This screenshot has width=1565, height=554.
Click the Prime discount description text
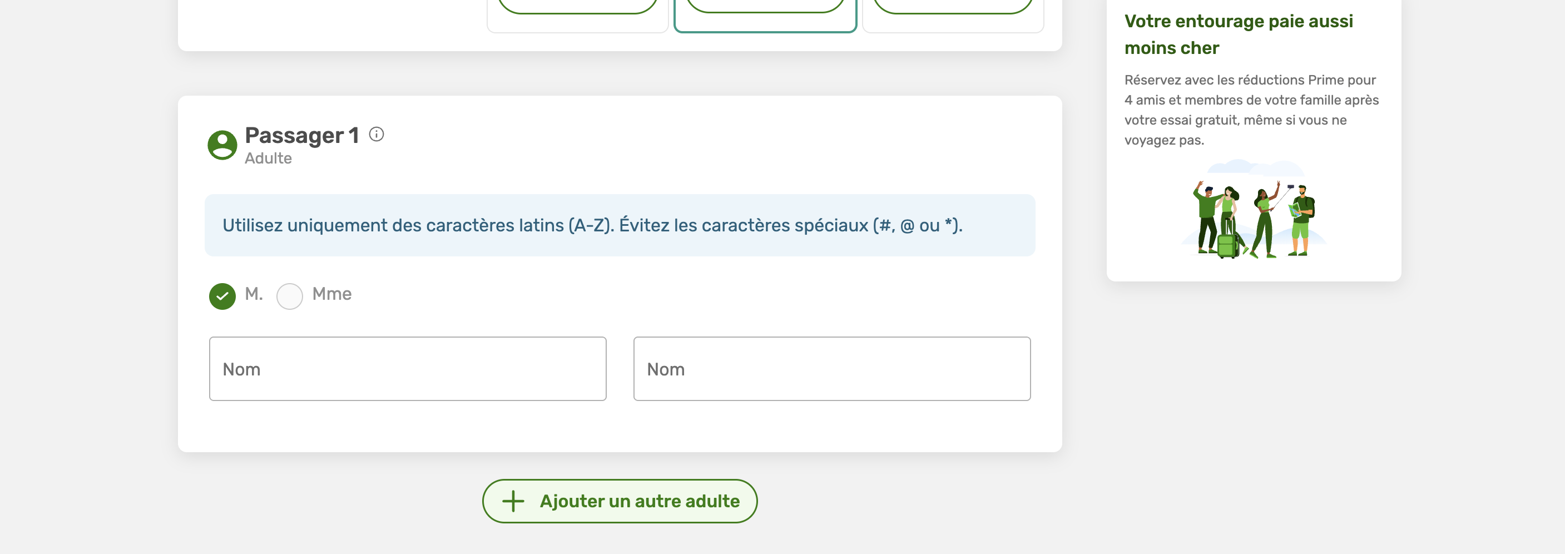click(x=1251, y=110)
